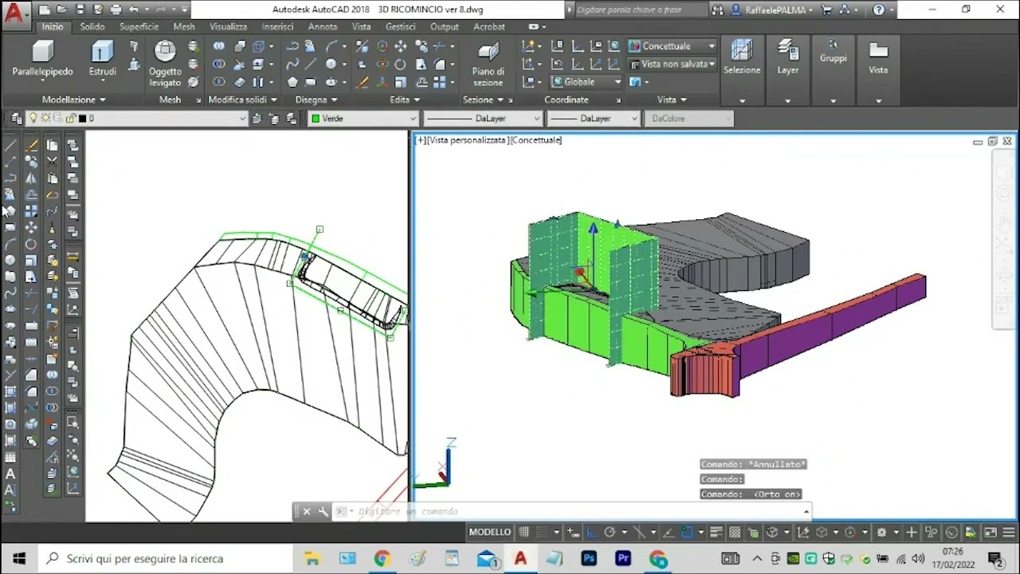Select the Parallelepipedo box tool
Screen dimensions: 1020x574
(x=42, y=60)
